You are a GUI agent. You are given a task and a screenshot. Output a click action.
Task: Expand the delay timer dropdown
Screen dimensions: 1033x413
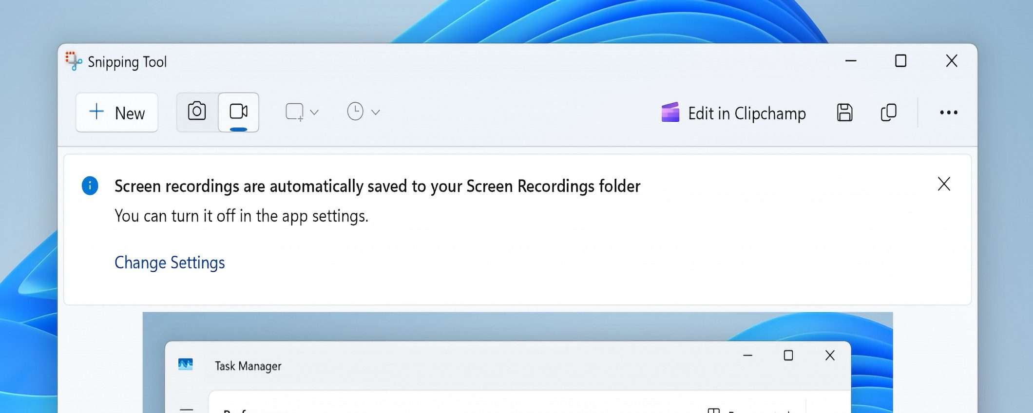(363, 112)
